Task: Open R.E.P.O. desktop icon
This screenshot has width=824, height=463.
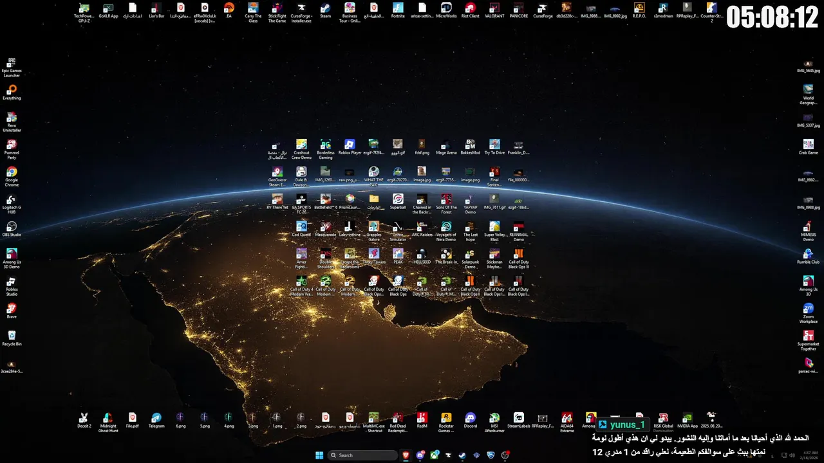Action: (639, 11)
